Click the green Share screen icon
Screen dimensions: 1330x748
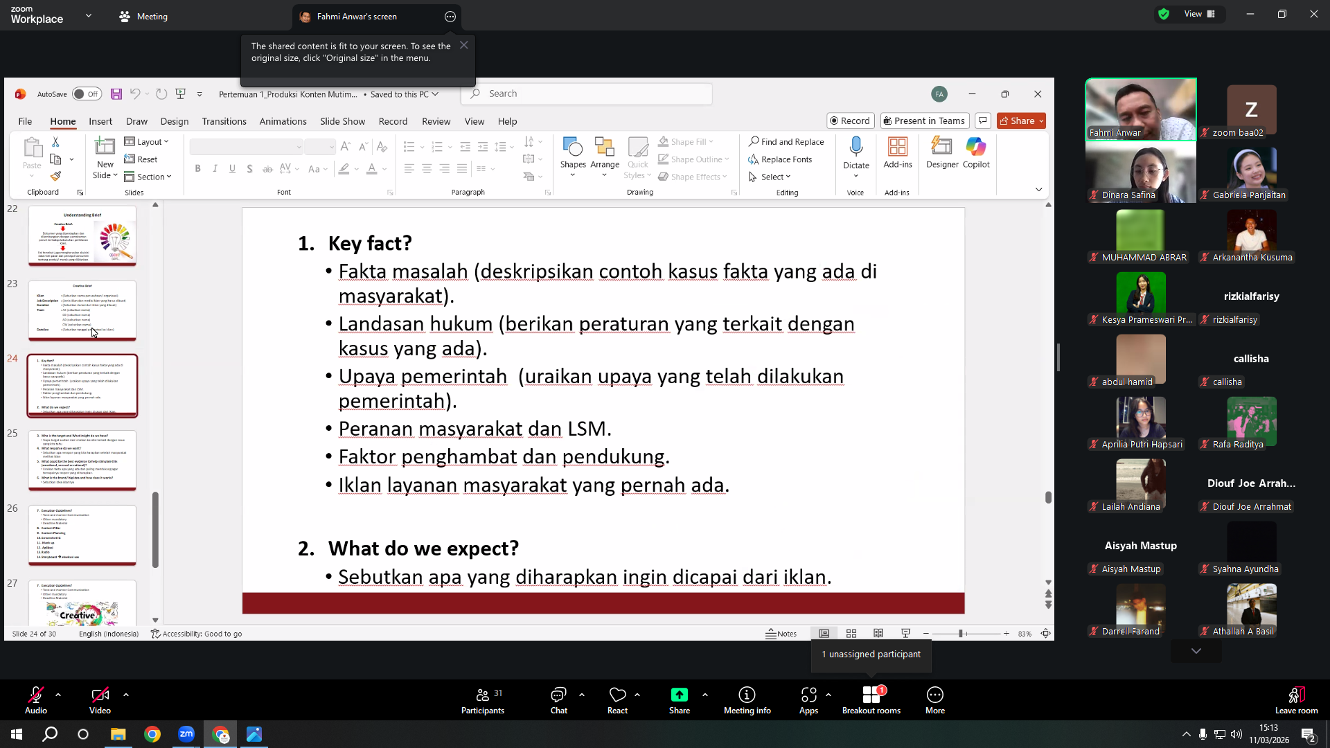point(680,695)
